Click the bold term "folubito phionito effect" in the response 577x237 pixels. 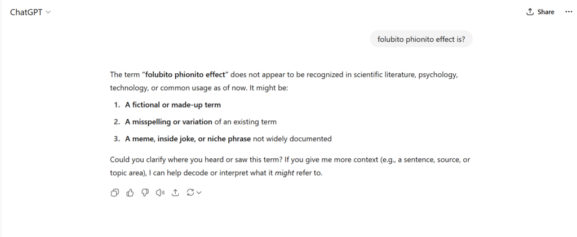click(185, 75)
